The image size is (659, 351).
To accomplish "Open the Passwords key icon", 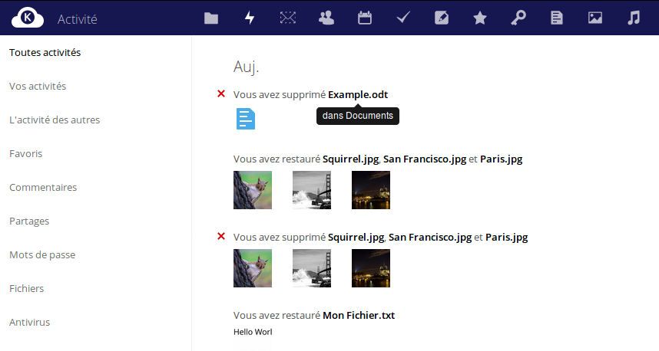I will coord(518,18).
